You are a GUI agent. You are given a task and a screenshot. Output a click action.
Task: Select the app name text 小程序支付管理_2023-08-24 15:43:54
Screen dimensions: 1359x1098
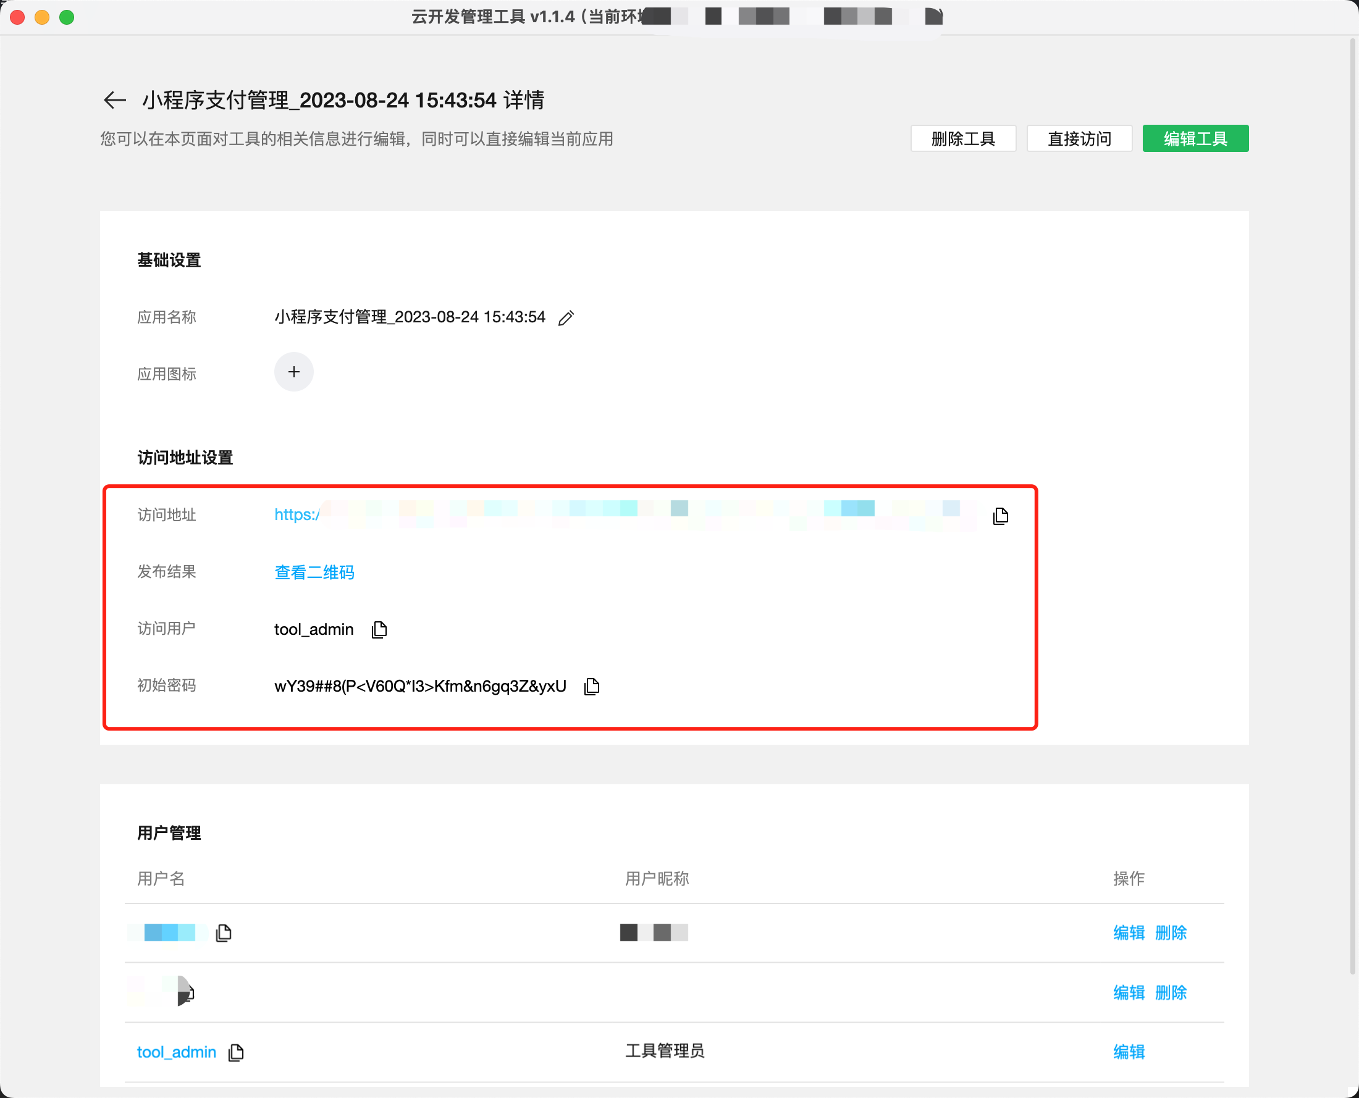point(410,317)
